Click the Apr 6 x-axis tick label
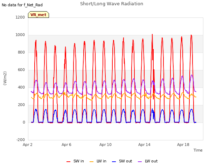The image size is (224, 168). tap(66, 145)
